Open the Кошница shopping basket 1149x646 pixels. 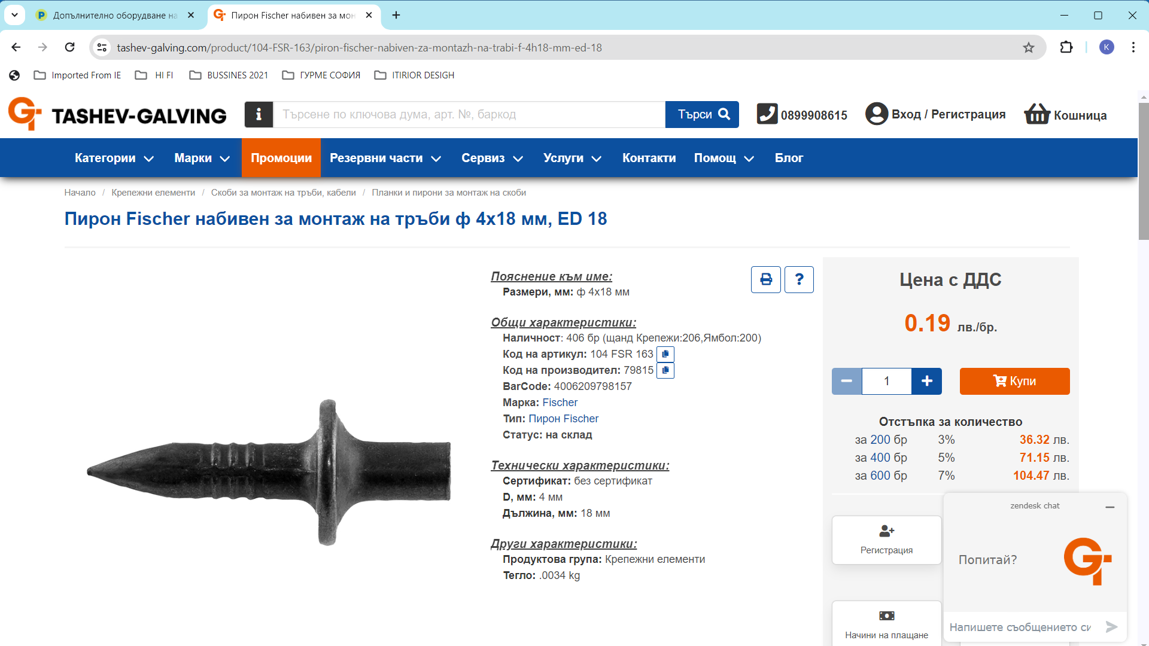(1065, 114)
